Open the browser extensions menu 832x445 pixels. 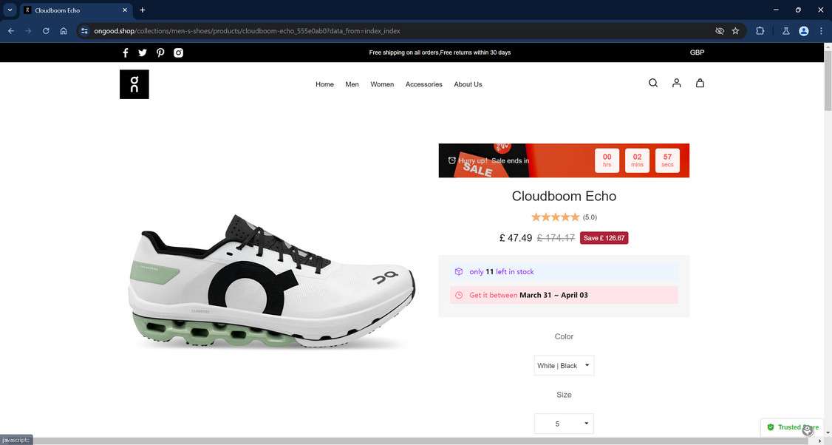(x=760, y=31)
